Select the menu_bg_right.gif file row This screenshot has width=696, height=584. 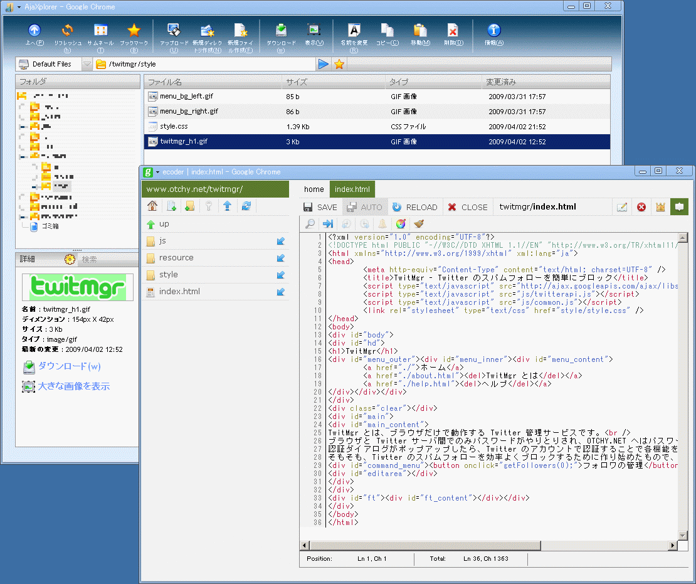377,112
